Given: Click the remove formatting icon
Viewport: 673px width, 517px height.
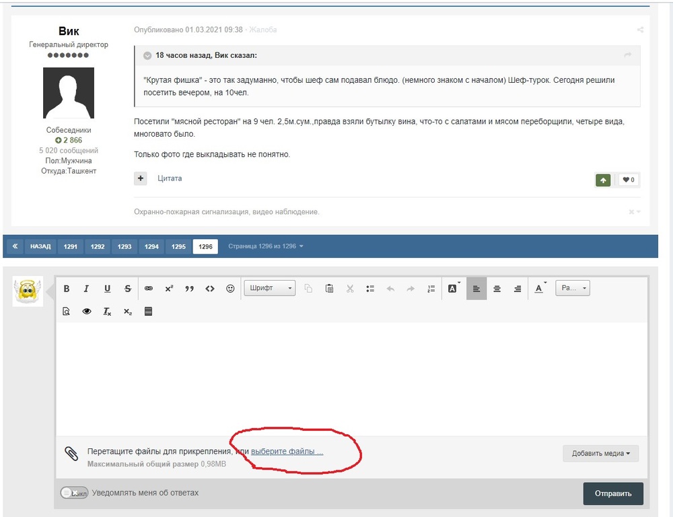Looking at the screenshot, I should [107, 312].
